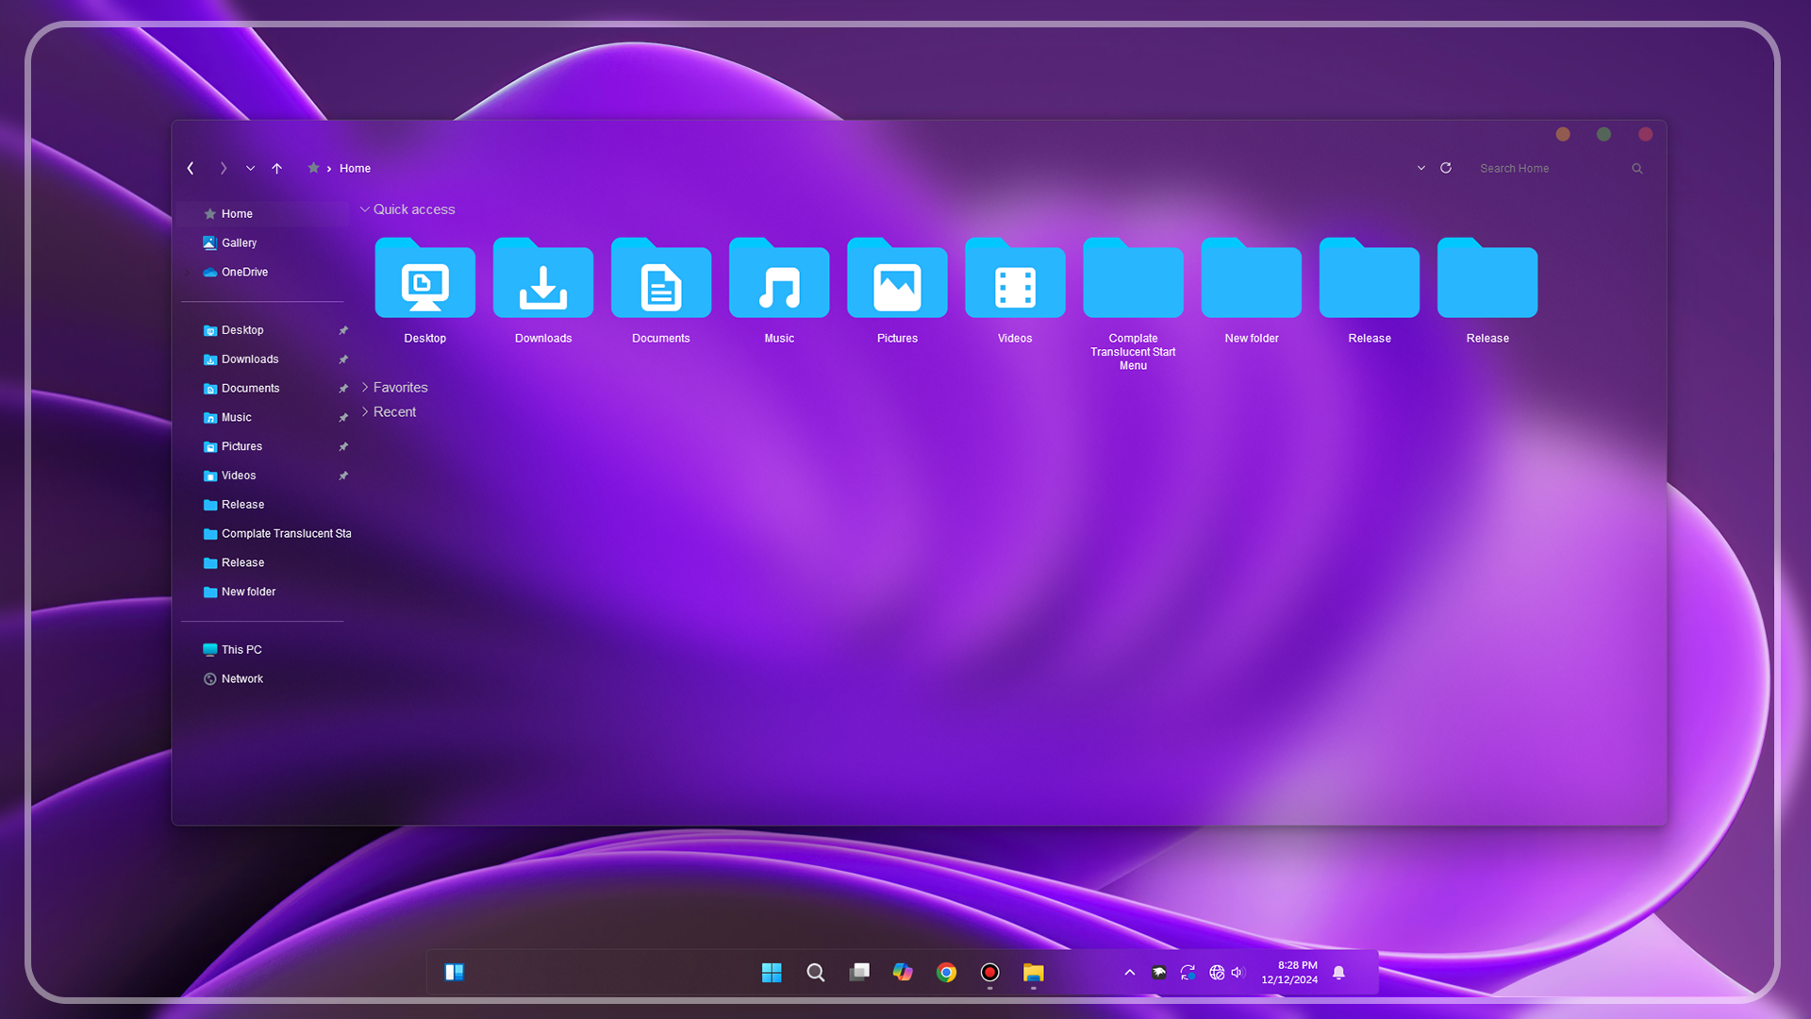Navigate up one folder level

point(276,168)
